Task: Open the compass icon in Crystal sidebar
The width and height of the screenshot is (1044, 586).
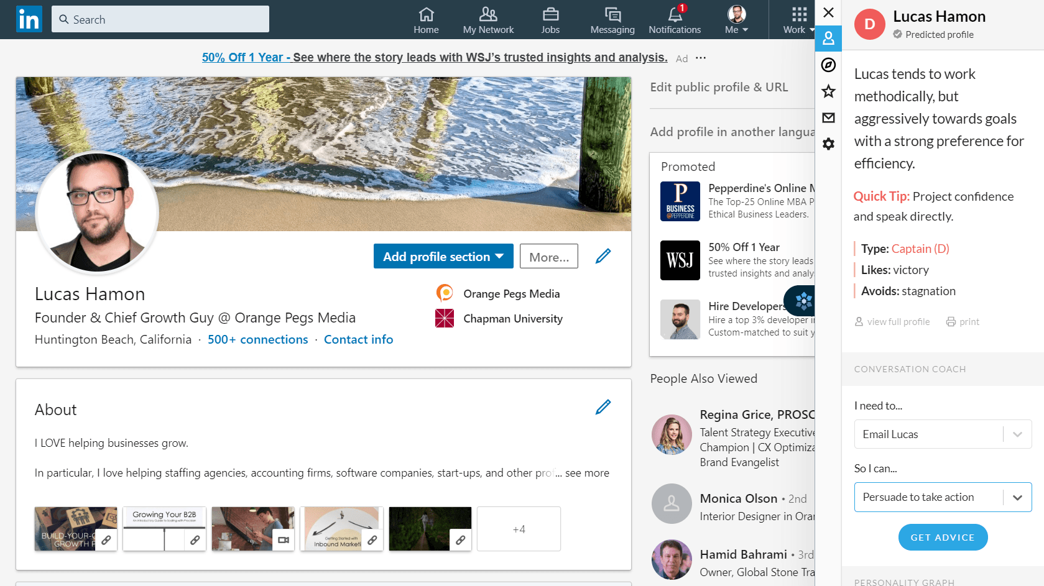Action: coord(828,65)
